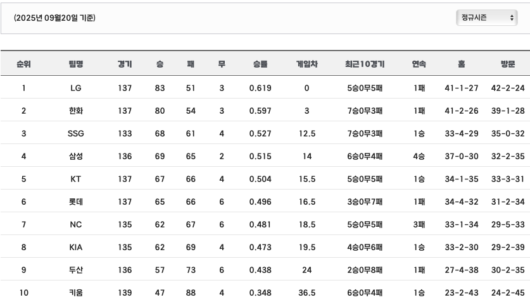Click SSG's home record 33-4-29

click(462, 133)
